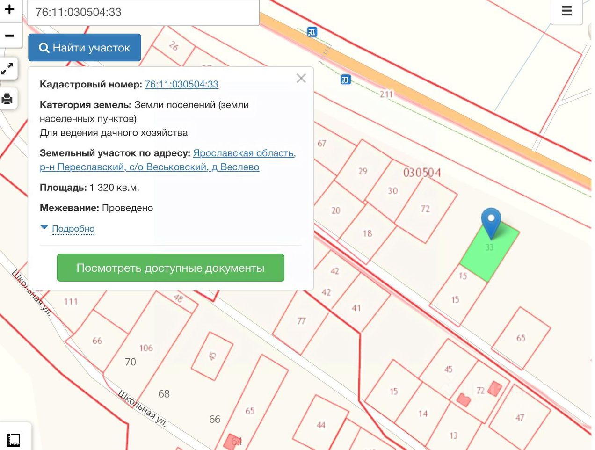Select parcel 18 on the map
The width and height of the screenshot is (595, 450).
pos(367,233)
